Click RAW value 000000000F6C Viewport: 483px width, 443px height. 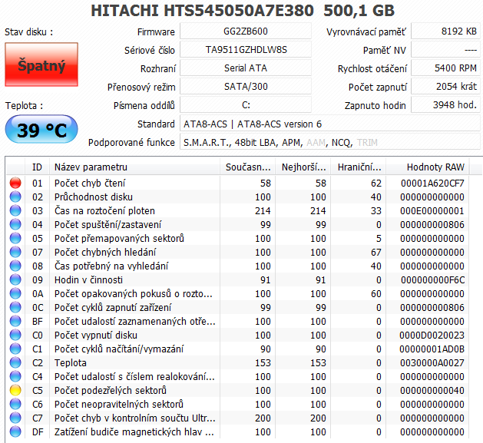tap(432, 279)
